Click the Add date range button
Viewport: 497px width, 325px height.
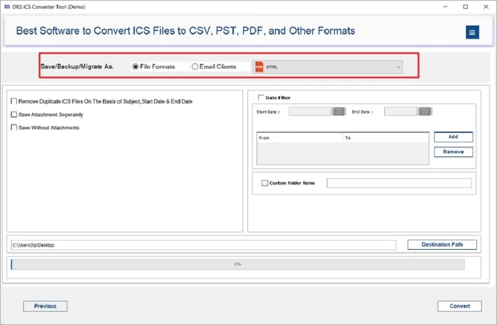click(x=453, y=136)
